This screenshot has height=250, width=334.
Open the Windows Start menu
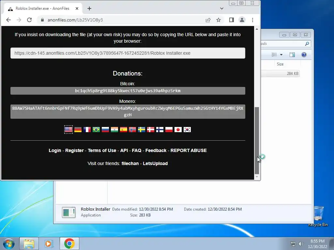(x=8, y=243)
